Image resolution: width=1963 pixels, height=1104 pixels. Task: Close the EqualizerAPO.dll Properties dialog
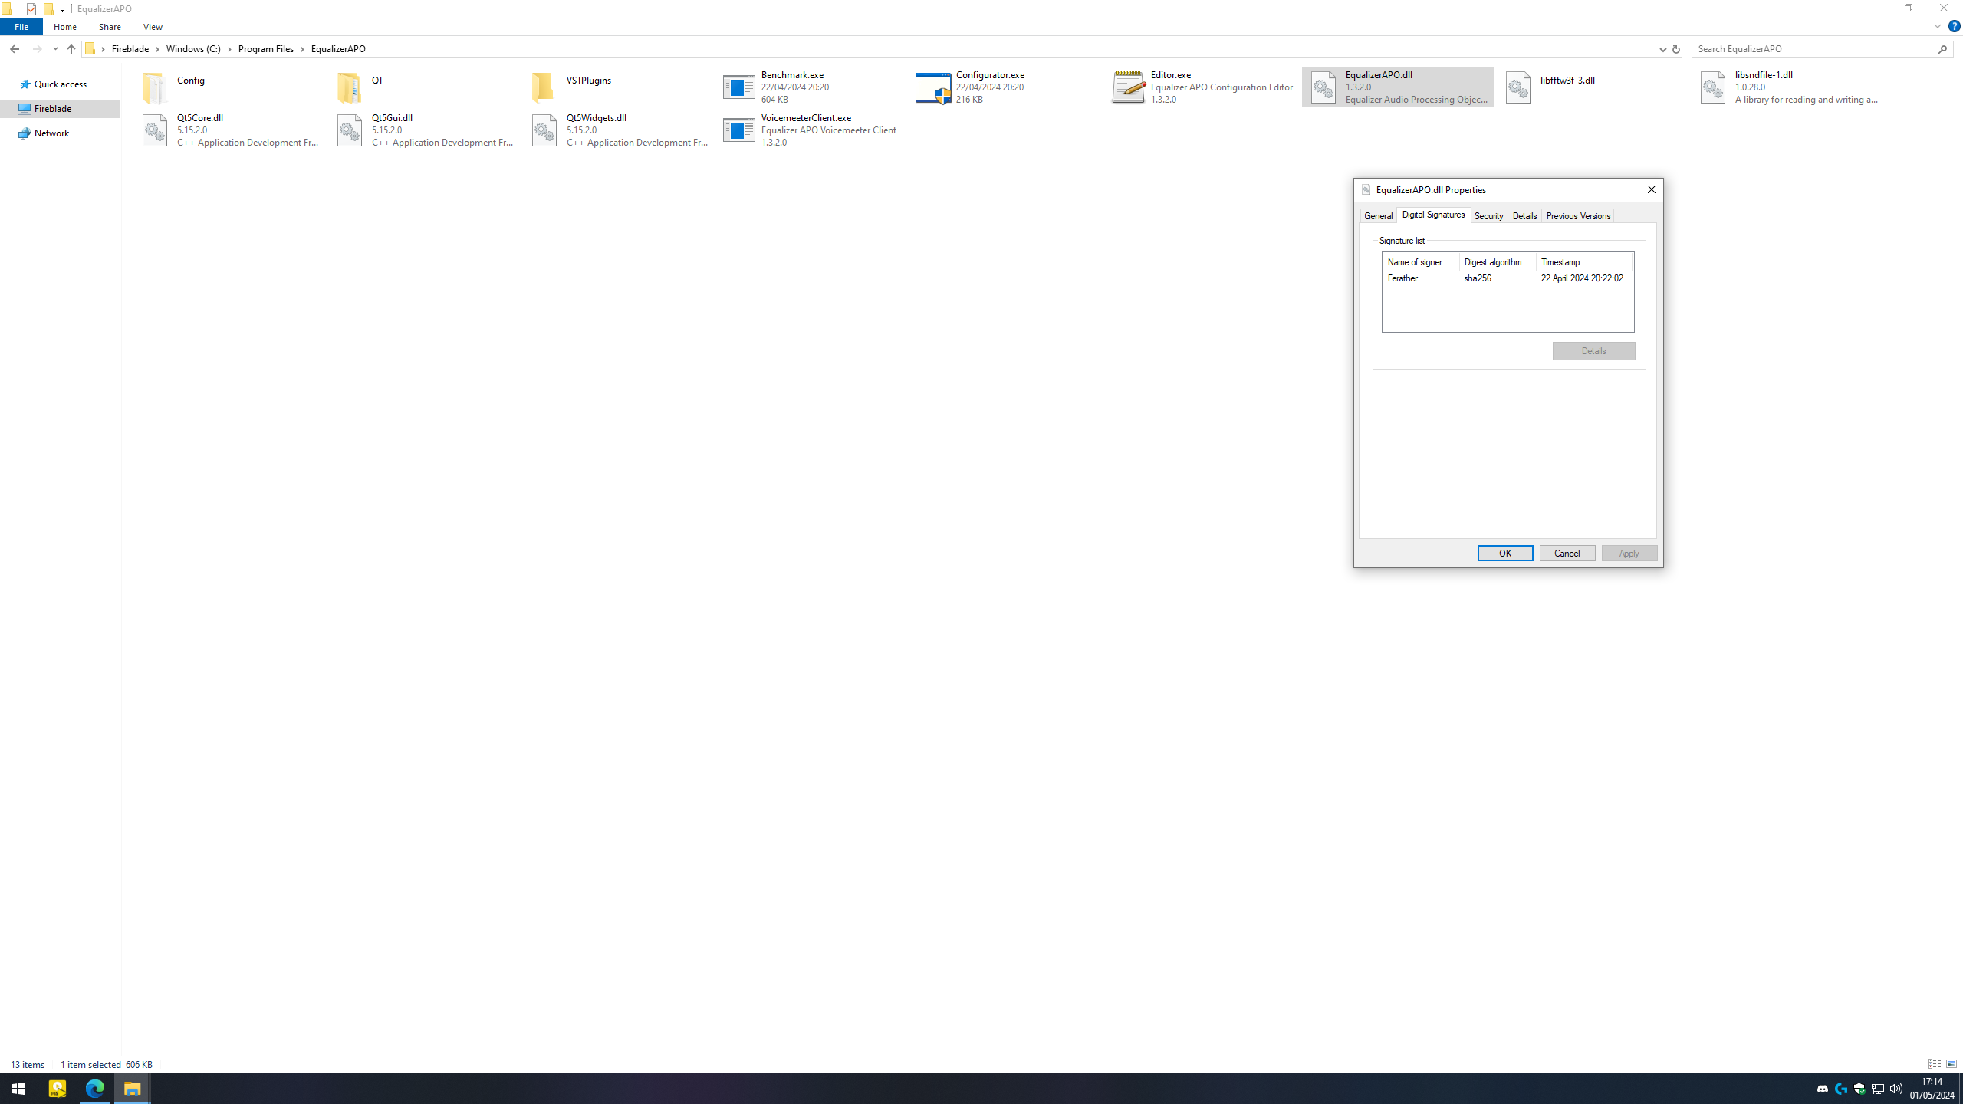pos(1652,189)
